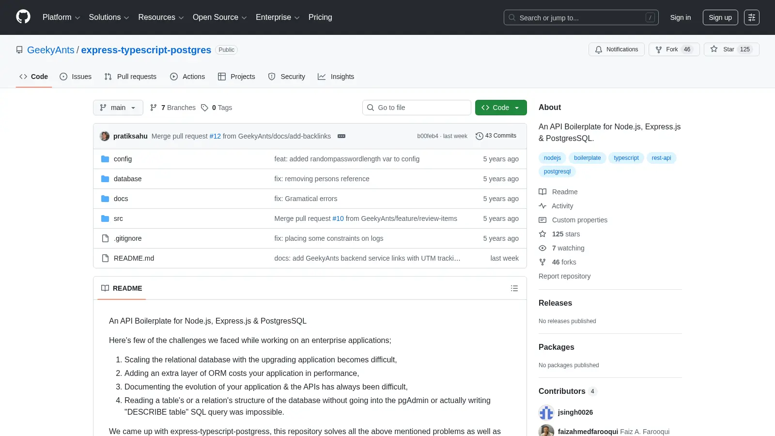Click the typescript topic tag

(x=626, y=158)
